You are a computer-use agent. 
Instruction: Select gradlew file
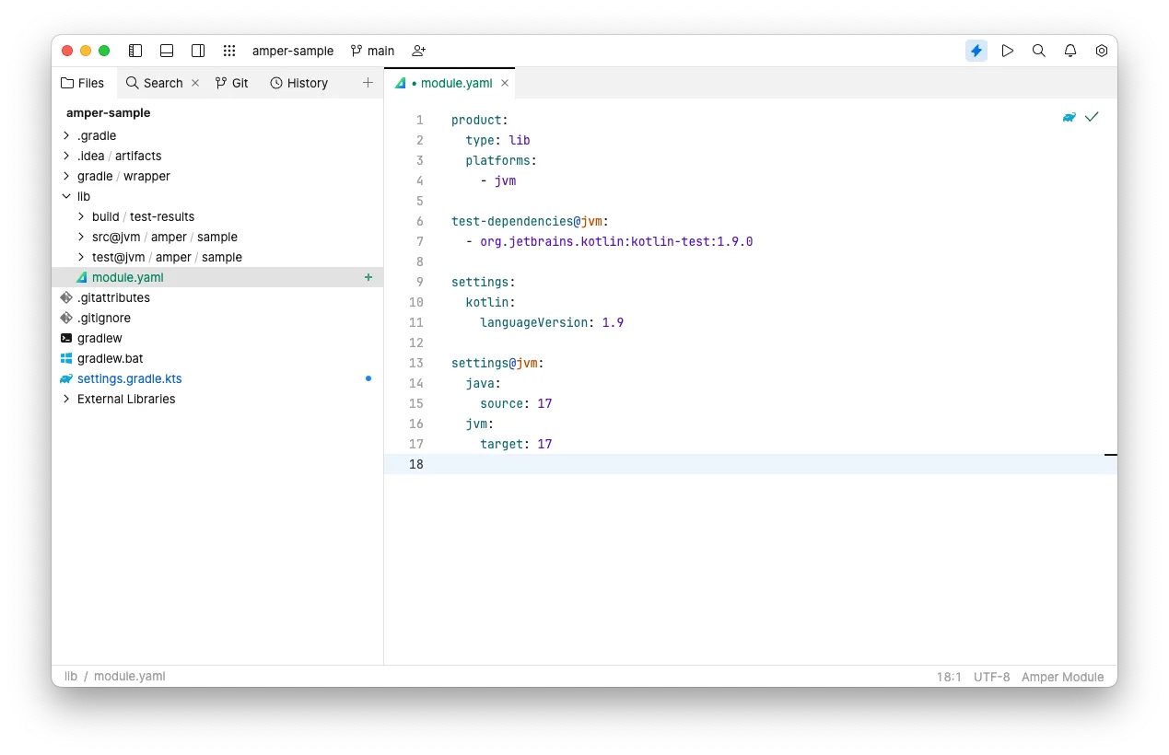pos(217,338)
